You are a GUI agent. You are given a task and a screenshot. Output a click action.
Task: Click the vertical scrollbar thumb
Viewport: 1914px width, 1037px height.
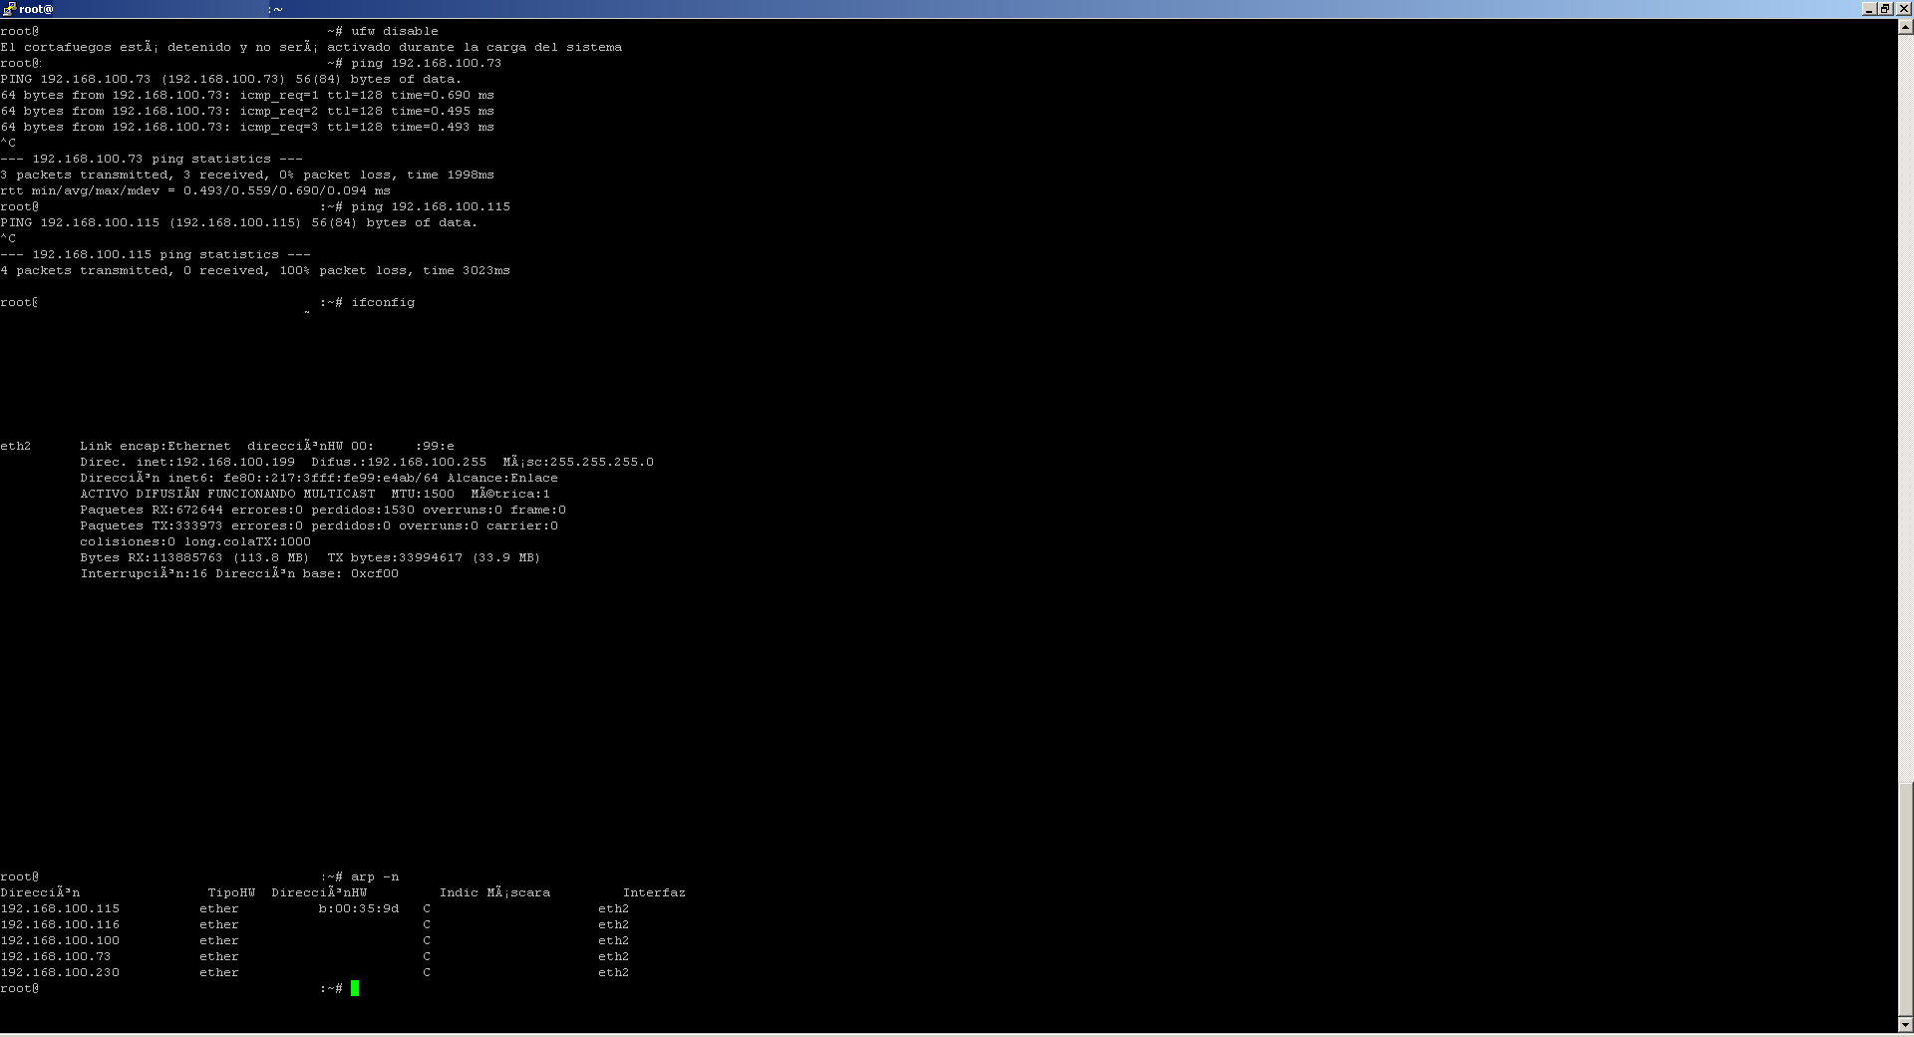pyautogui.click(x=1906, y=898)
